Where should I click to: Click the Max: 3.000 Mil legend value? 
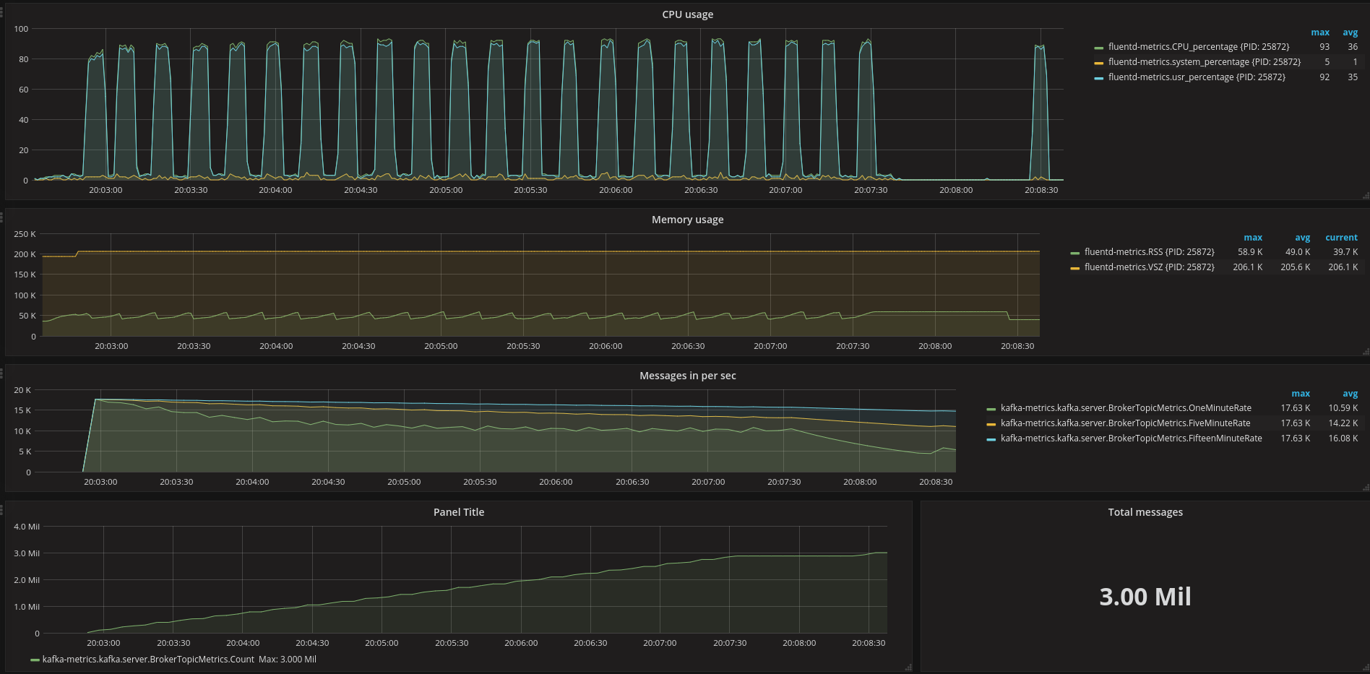point(288,660)
